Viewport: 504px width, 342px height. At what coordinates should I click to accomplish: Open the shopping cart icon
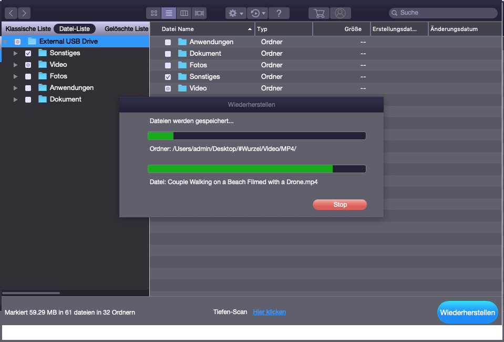[318, 13]
